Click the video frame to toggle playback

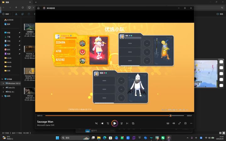(x=115, y=67)
